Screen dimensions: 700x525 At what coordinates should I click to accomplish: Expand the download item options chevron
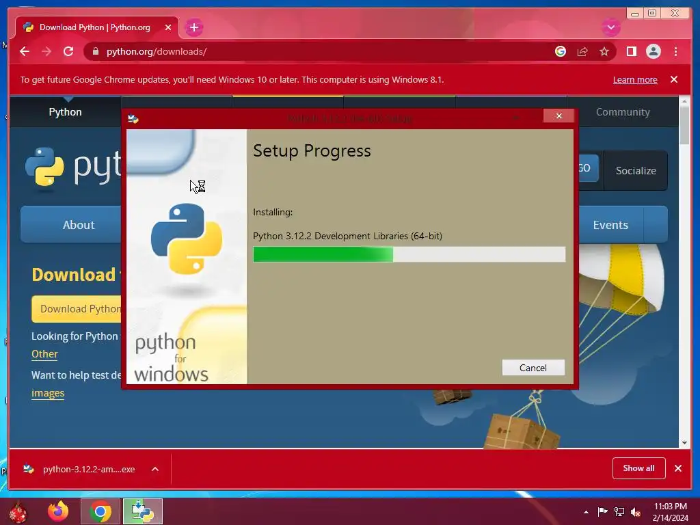[155, 469]
